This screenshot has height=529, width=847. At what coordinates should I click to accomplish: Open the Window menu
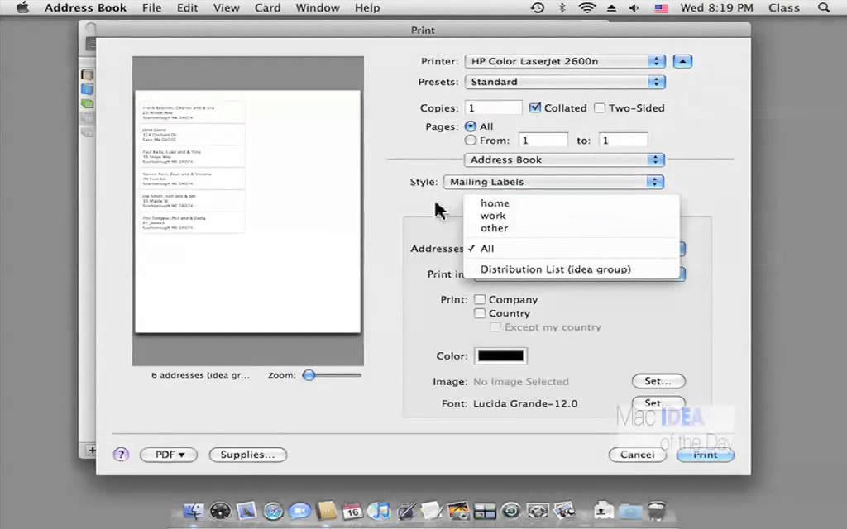coord(318,7)
